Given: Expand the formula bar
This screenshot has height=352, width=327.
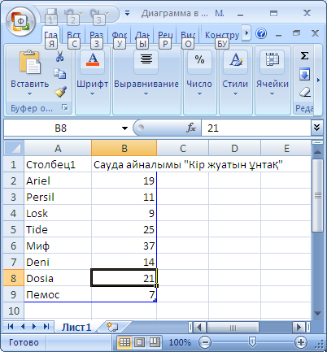Looking at the screenshot, I should click(316, 128).
